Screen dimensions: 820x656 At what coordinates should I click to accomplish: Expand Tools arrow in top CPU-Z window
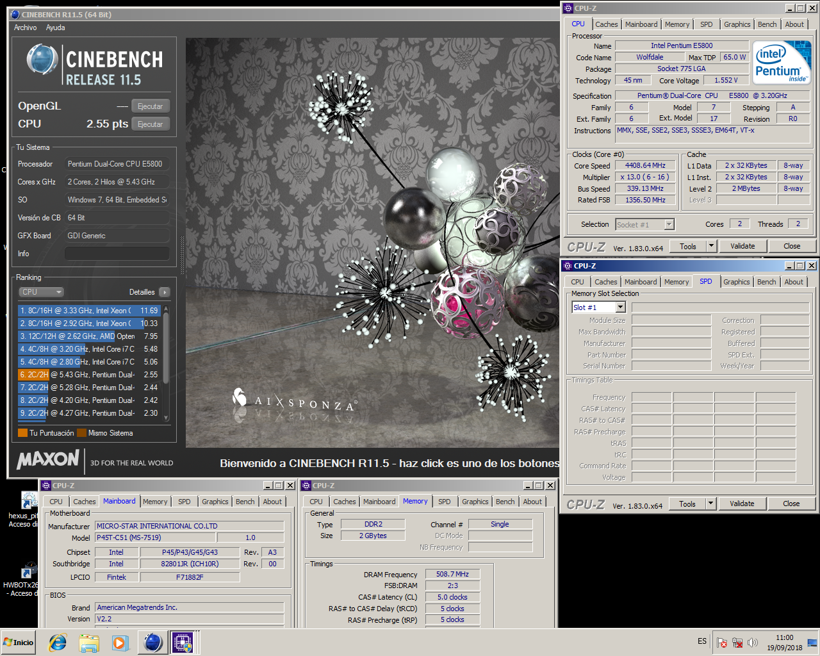pos(710,246)
